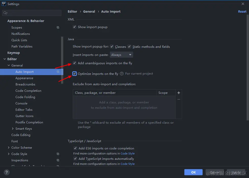Click the Scope column header

(166, 93)
